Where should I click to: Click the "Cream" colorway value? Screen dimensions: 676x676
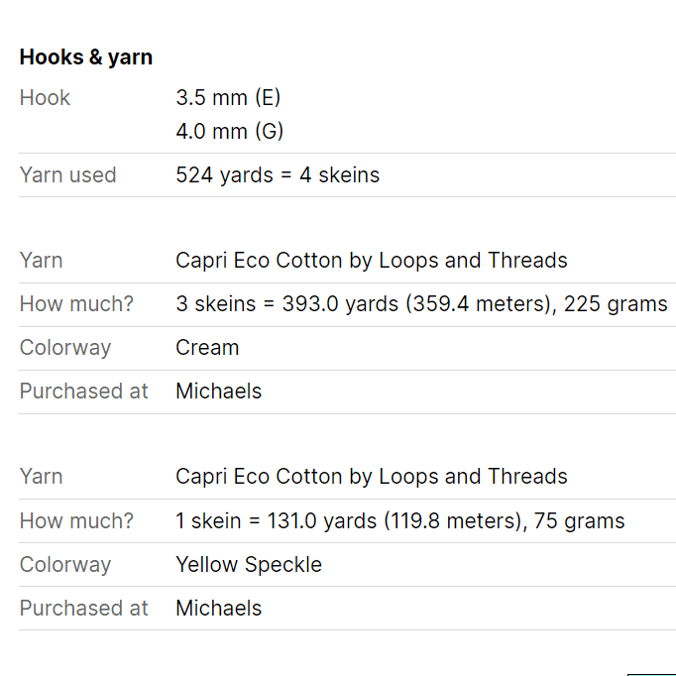click(x=207, y=348)
